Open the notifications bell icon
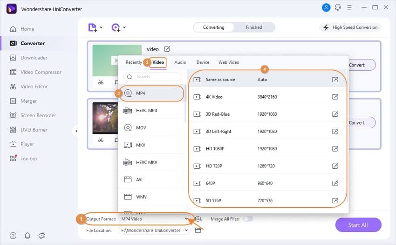This screenshot has height=245, width=396. click(x=27, y=236)
